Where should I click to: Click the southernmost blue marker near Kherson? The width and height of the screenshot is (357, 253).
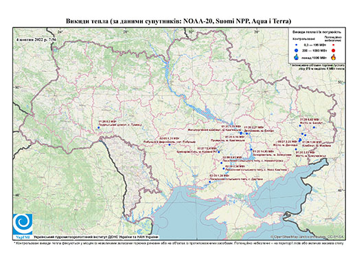point(209,182)
